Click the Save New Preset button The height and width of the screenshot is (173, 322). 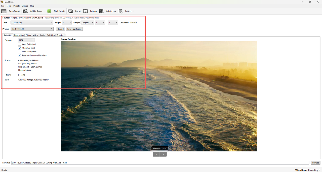coord(74,29)
